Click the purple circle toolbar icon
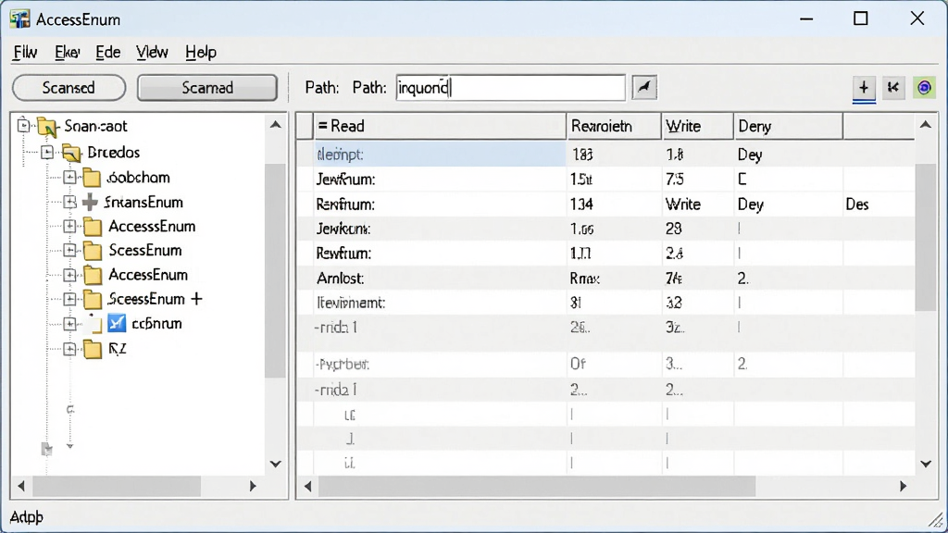 [924, 88]
